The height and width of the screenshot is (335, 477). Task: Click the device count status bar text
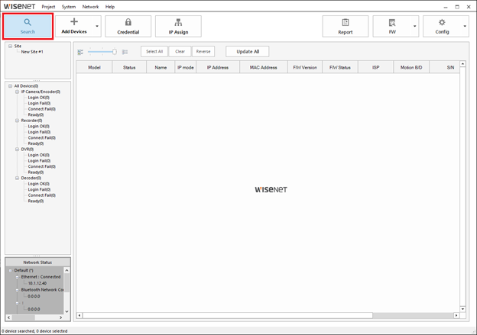tap(34, 331)
